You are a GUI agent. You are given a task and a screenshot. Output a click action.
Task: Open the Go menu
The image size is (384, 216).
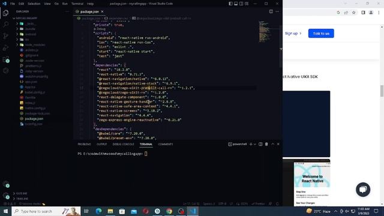56,4
